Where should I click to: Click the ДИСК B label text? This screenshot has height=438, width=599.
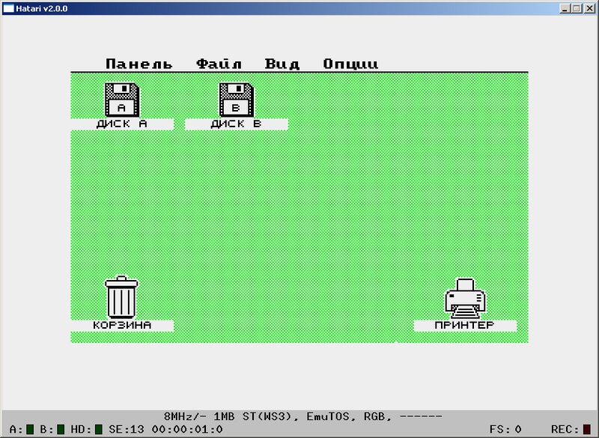click(236, 124)
